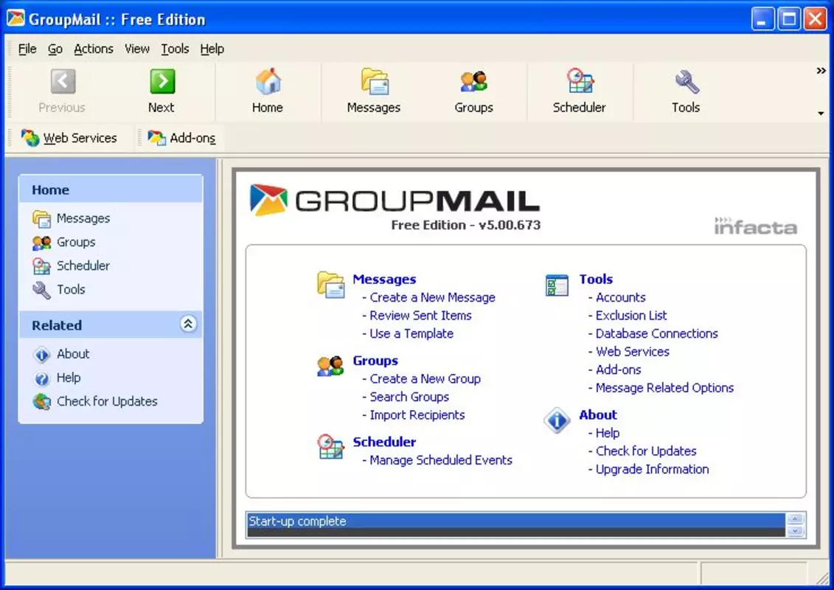Select the Start-up complete log entry
This screenshot has height=590, width=834.
coord(516,521)
